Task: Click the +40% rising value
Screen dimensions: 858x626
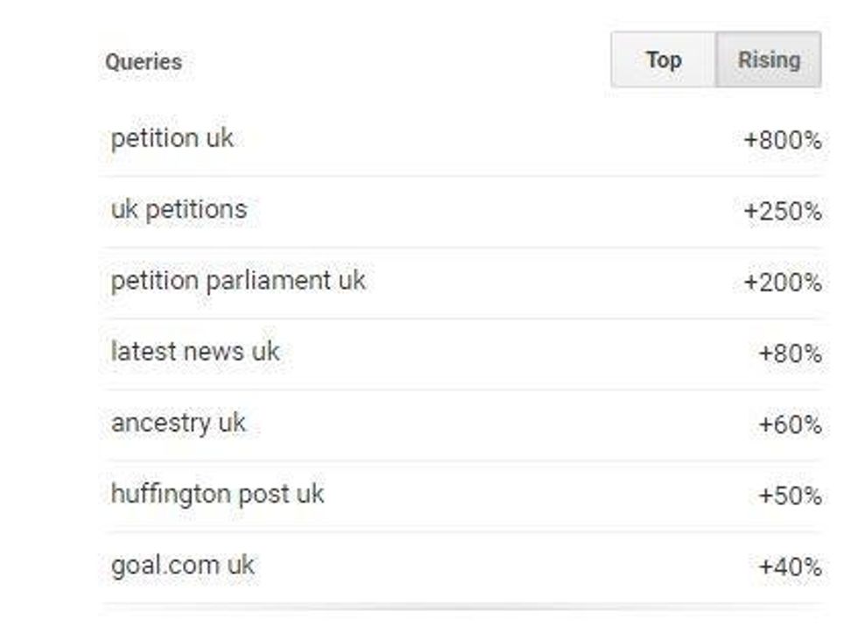Action: [790, 567]
